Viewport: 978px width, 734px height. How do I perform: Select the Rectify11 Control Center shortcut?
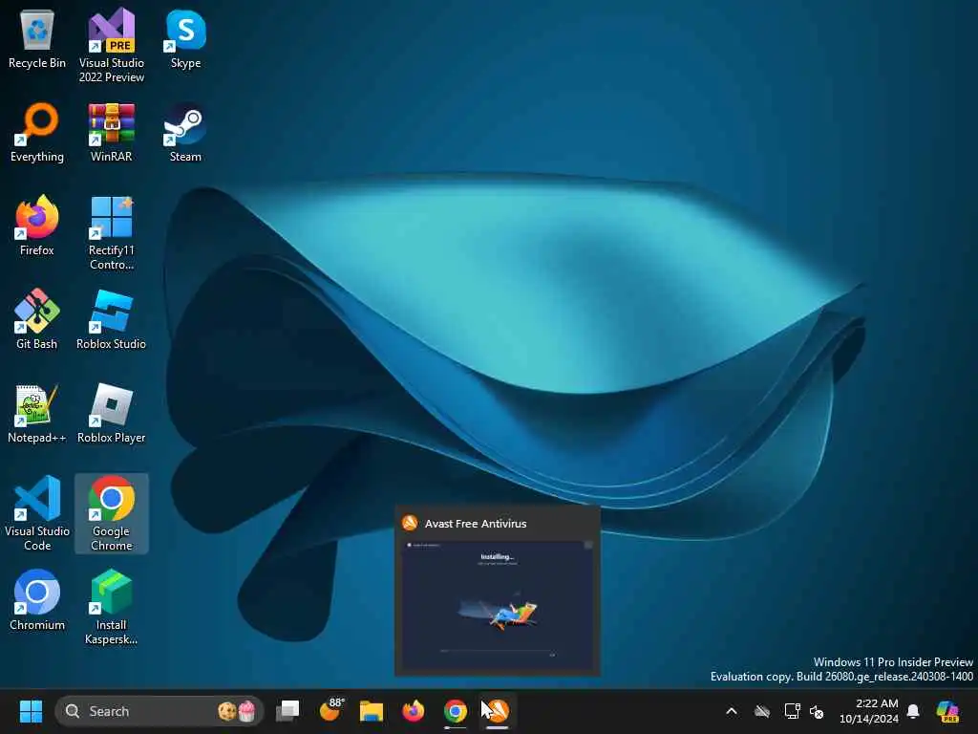(x=112, y=232)
